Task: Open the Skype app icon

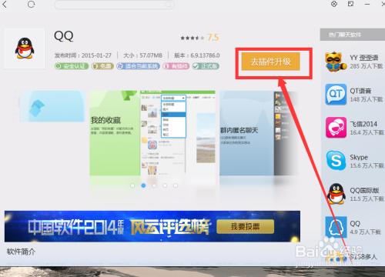Action: tap(336, 161)
